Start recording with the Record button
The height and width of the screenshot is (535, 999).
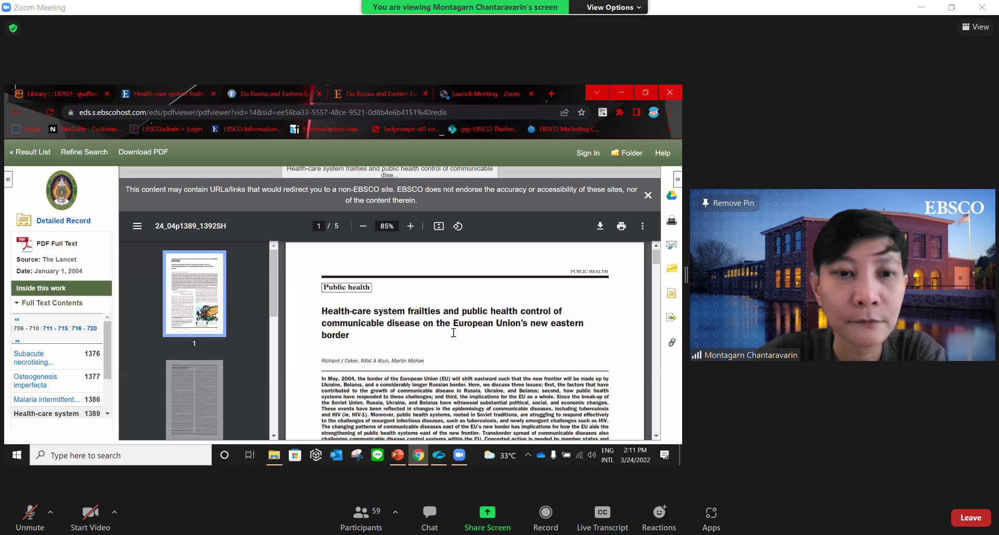pos(545,518)
